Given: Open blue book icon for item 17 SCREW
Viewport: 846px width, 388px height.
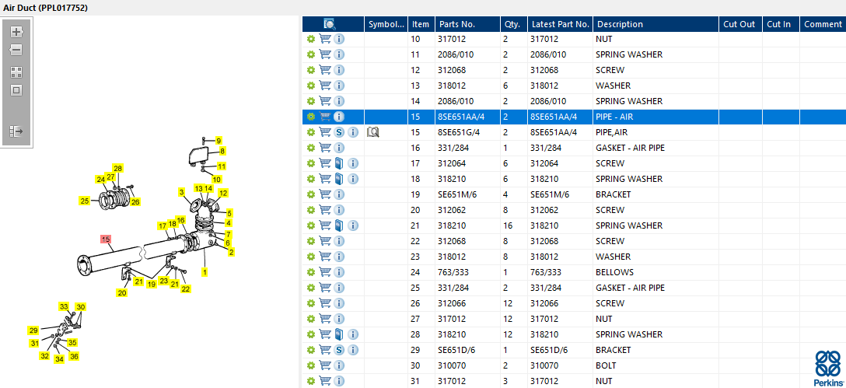Looking at the screenshot, I should coord(339,163).
